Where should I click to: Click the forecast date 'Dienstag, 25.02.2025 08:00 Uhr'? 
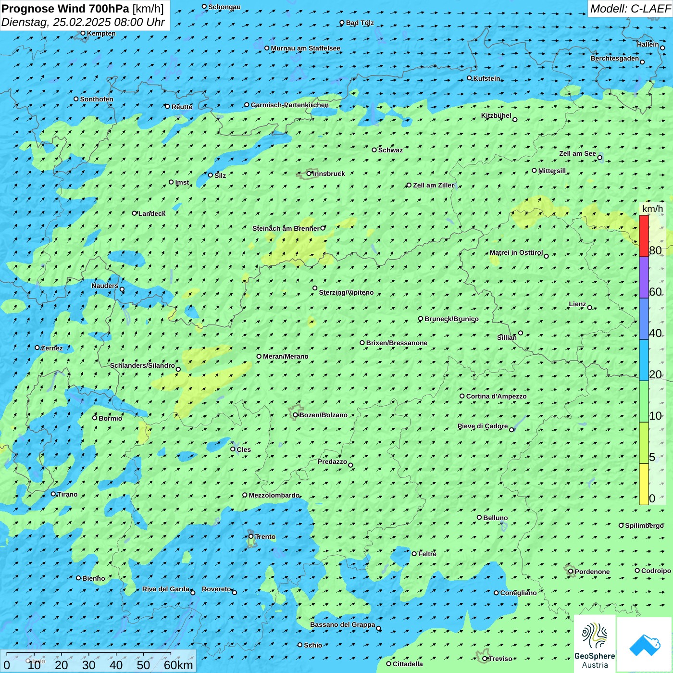(x=83, y=22)
